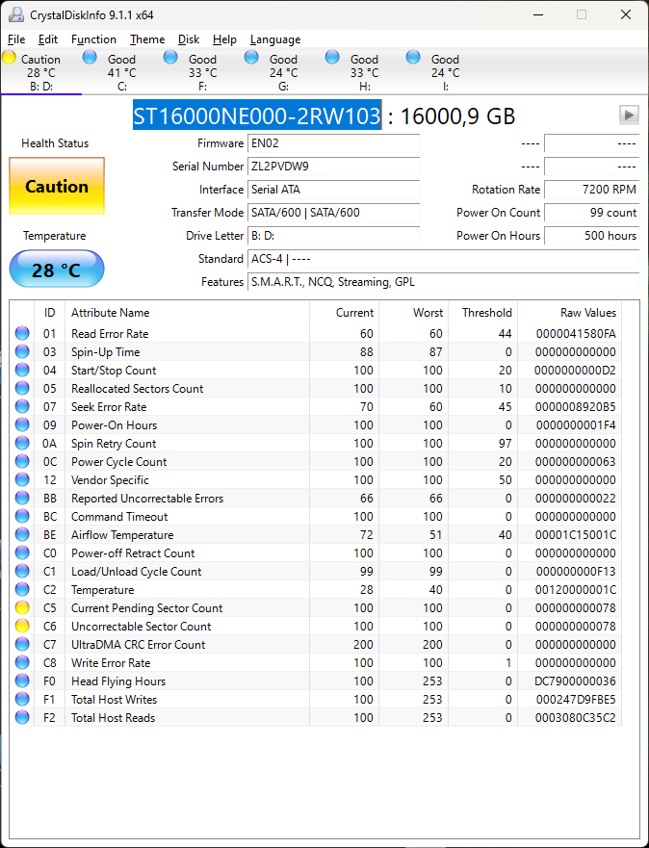Click the status icon for Write Error Rate
This screenshot has height=848, width=649.
[x=22, y=663]
